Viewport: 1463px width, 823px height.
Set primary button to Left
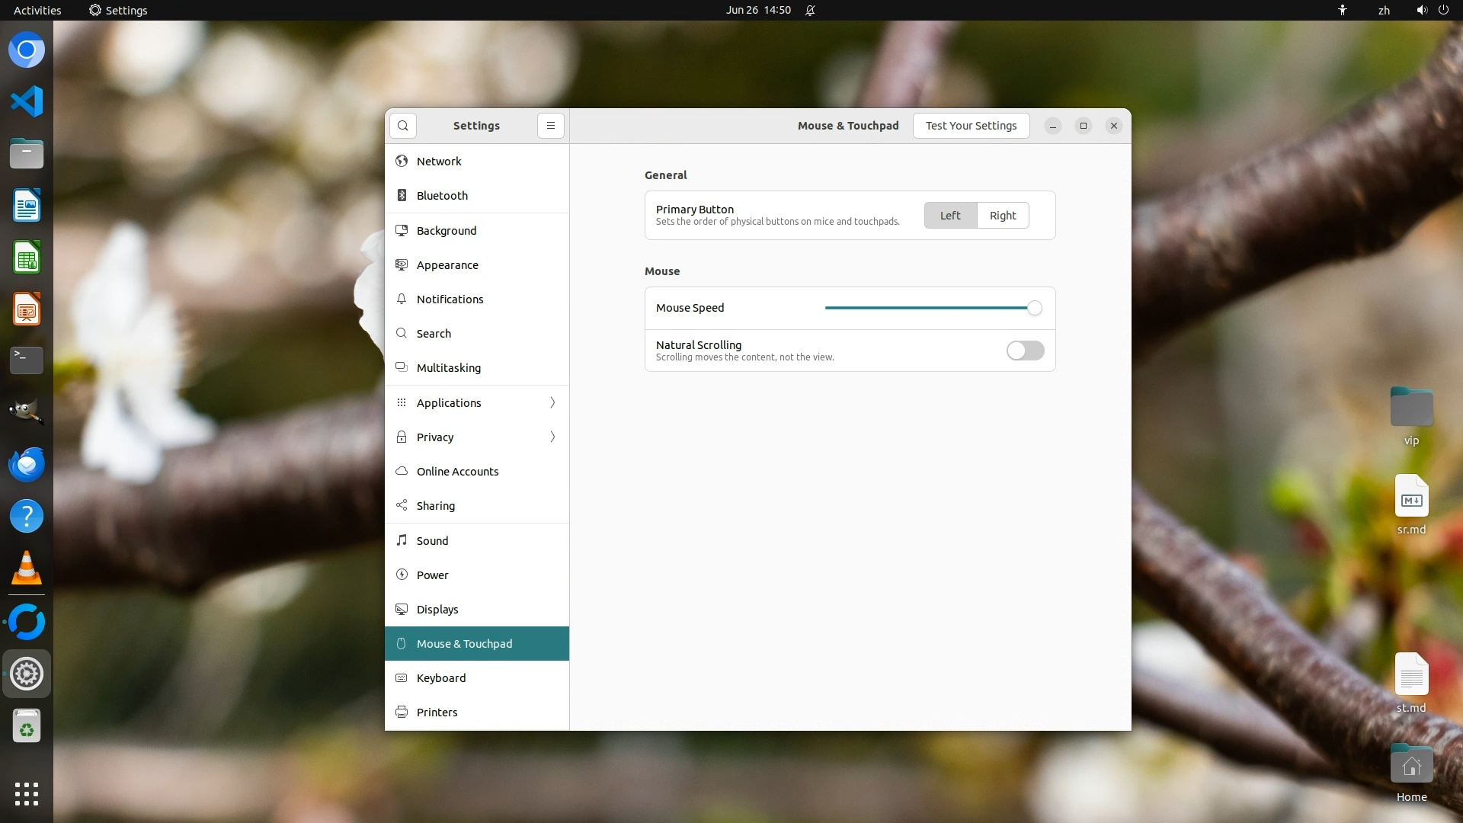(x=950, y=216)
